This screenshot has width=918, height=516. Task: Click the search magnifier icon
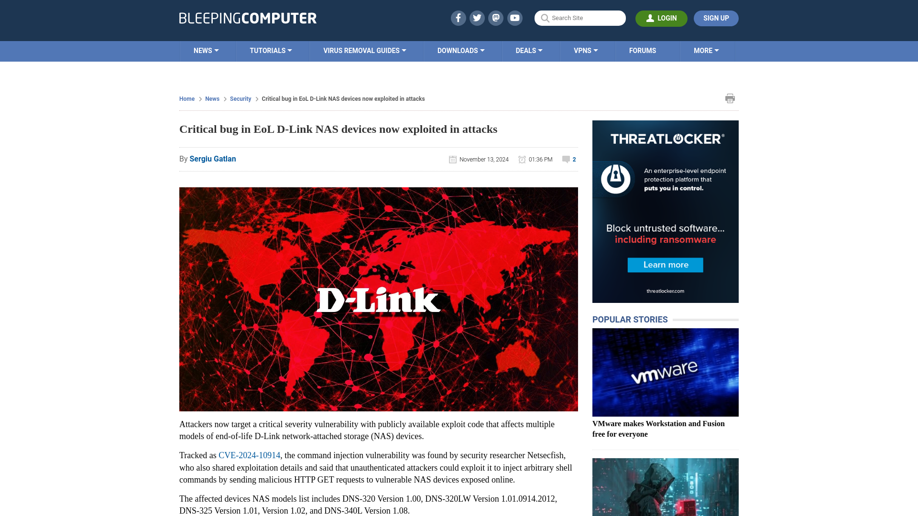(545, 18)
